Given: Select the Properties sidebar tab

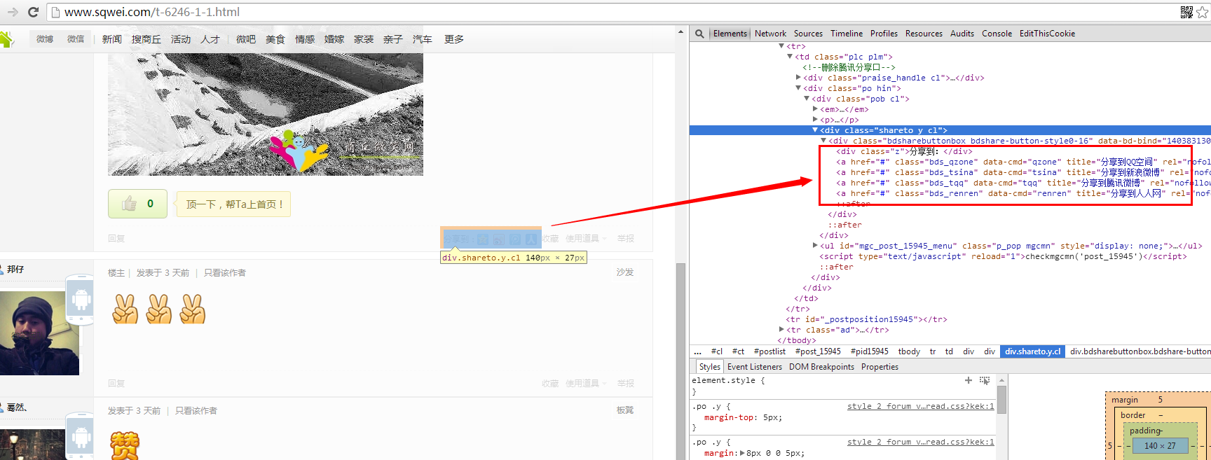Looking at the screenshot, I should click(x=880, y=367).
